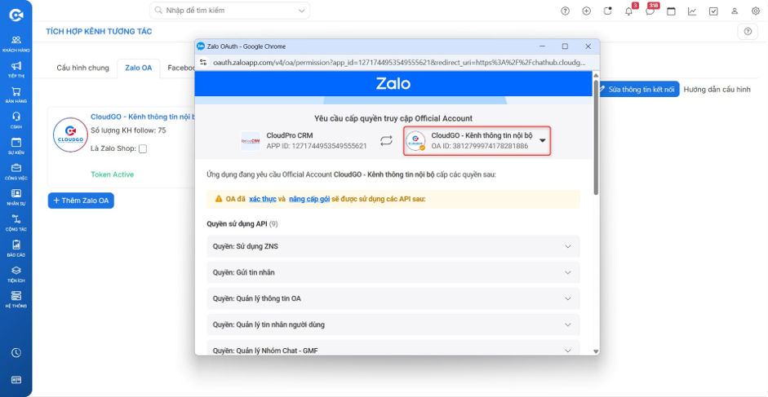Viewport: 768px width, 397px height.
Task: Switch to the Cấu hình chung tab
Action: point(82,68)
